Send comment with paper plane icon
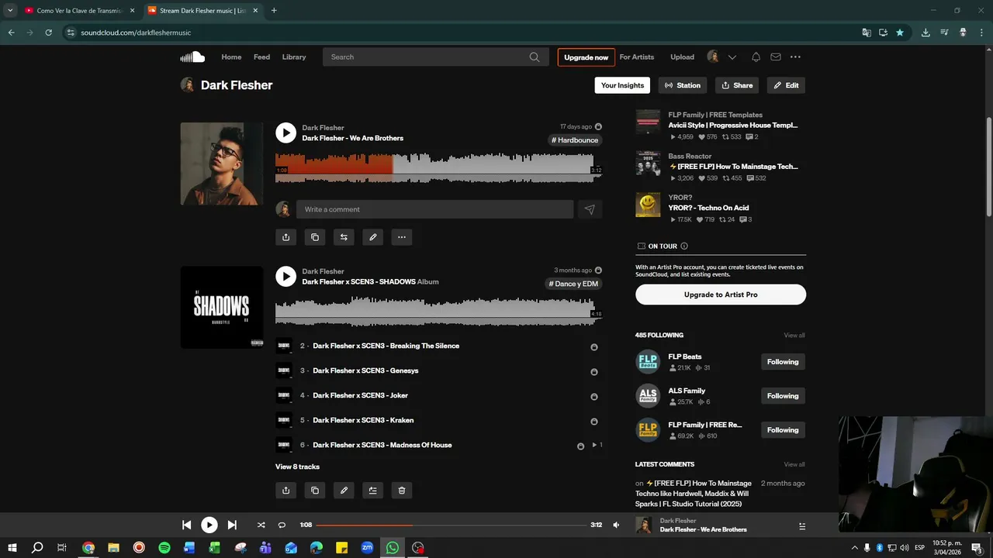 click(x=590, y=209)
